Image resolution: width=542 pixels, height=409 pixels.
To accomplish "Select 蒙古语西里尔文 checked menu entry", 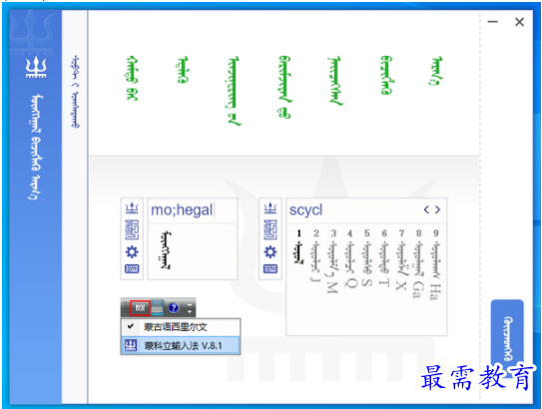I will (x=181, y=327).
